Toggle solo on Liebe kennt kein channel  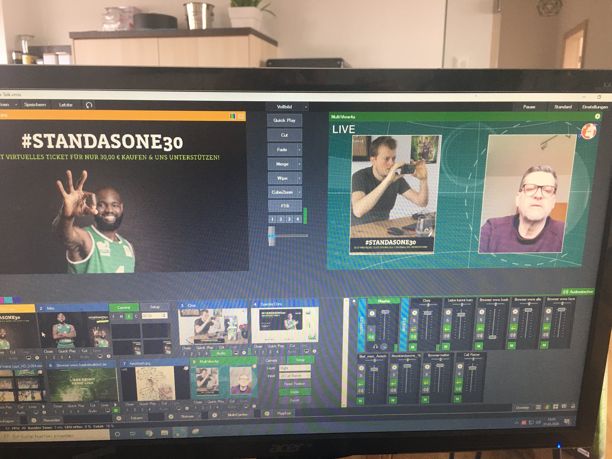tap(447, 320)
